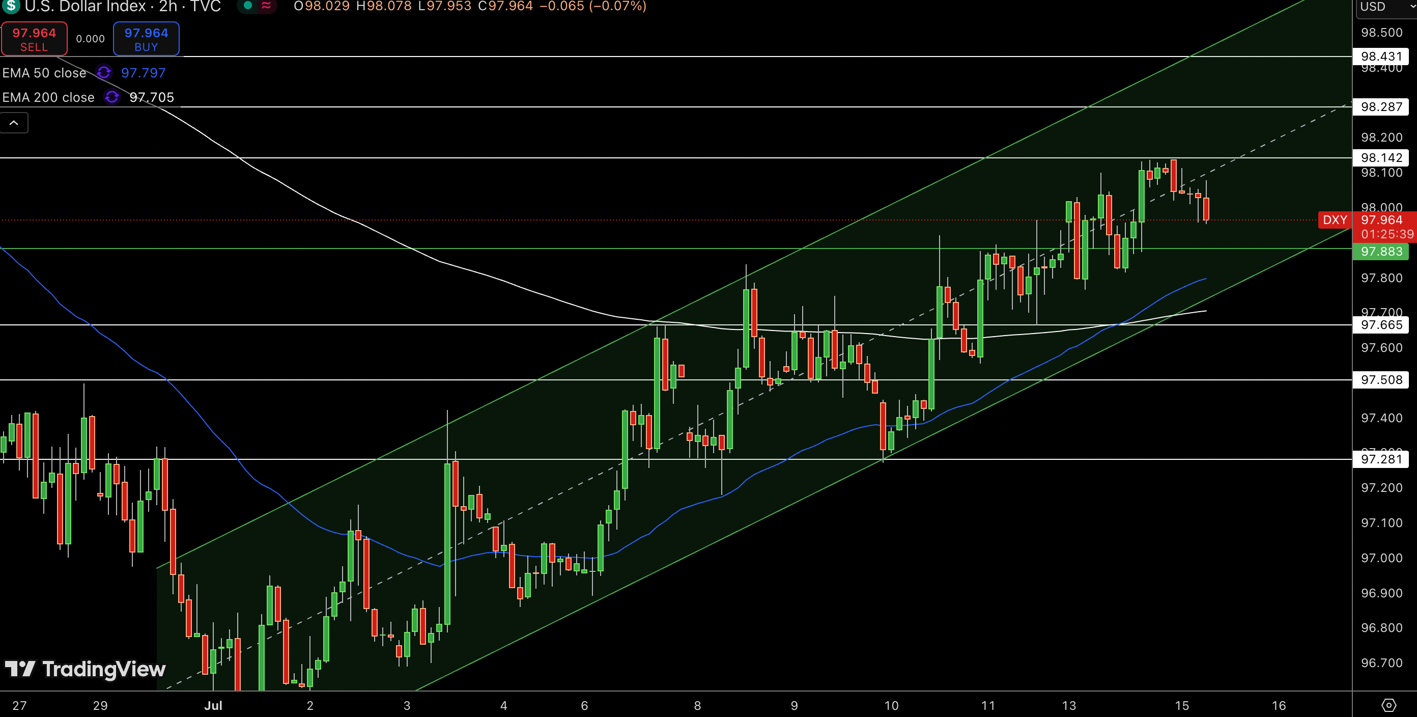Click the open price O98.029

321,6
